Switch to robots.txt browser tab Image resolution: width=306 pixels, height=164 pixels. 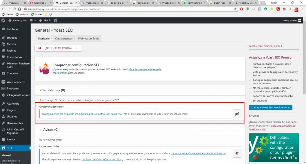[143, 3]
